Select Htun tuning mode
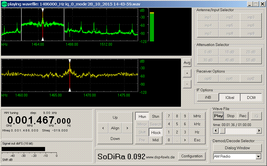This screenshot has width=267, height=166. pyautogui.click(x=142, y=117)
